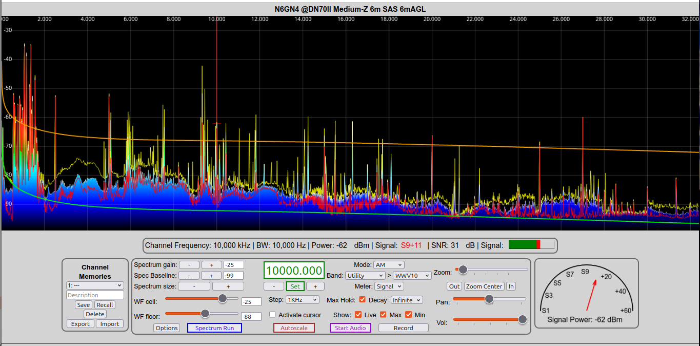Open the Decay dropdown showing Infinite
Screen dimensions: 700x346
coord(407,300)
